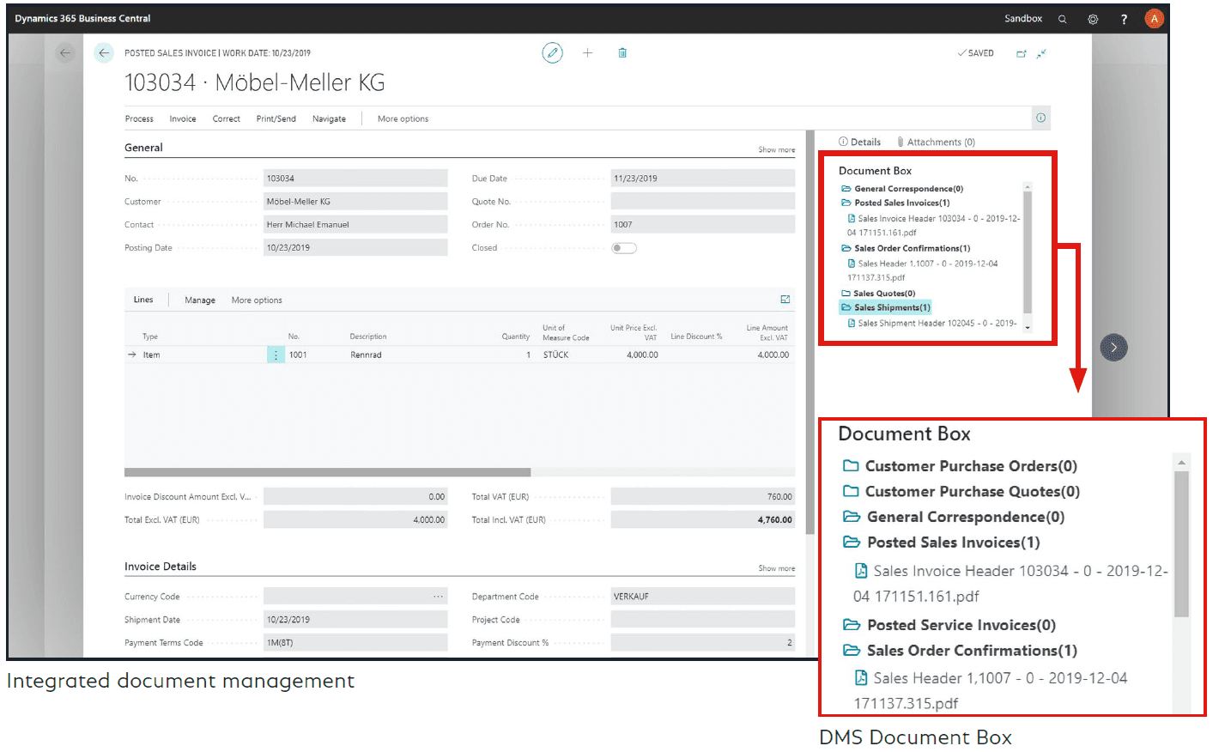This screenshot has width=1231, height=752.
Task: Click the collapse page arrows icon
Action: (x=1041, y=53)
